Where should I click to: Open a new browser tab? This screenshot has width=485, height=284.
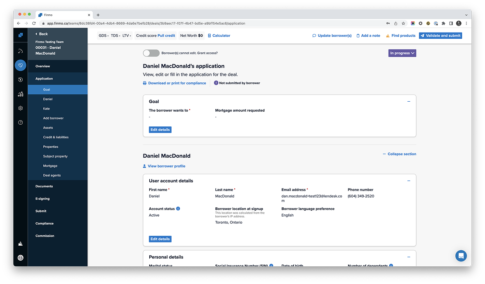pyautogui.click(x=98, y=15)
